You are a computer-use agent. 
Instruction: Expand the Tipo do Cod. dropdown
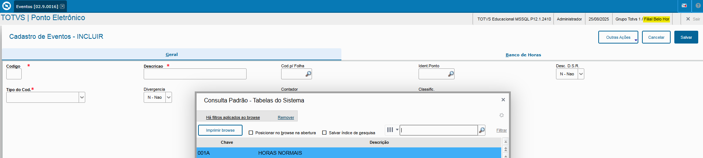coord(82,97)
